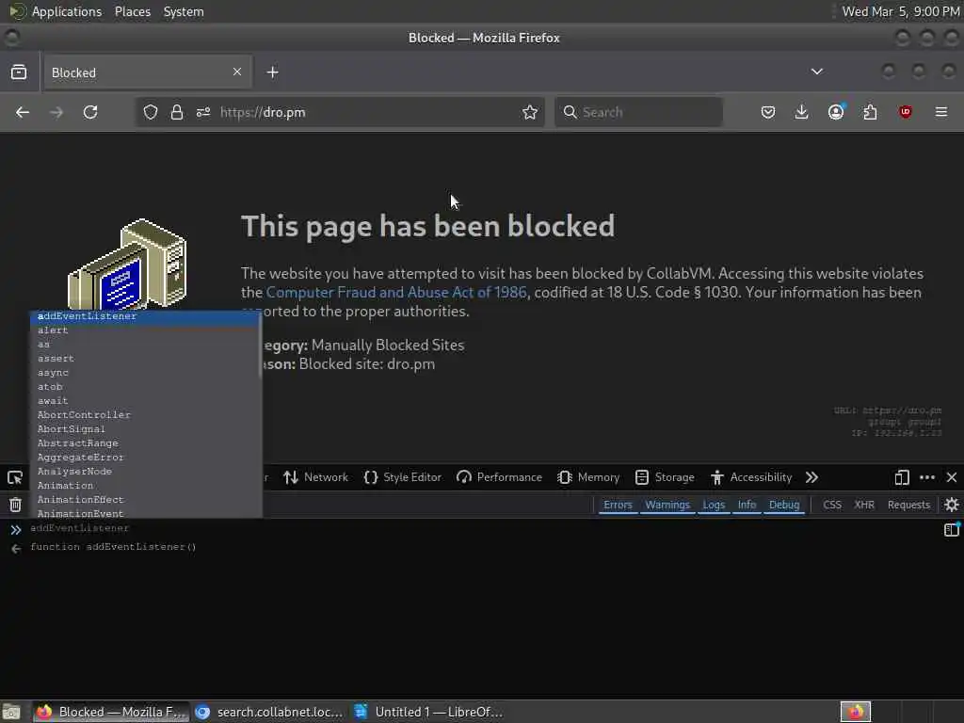The image size is (964, 723).
Task: View site security lock information
Action: pyautogui.click(x=177, y=112)
